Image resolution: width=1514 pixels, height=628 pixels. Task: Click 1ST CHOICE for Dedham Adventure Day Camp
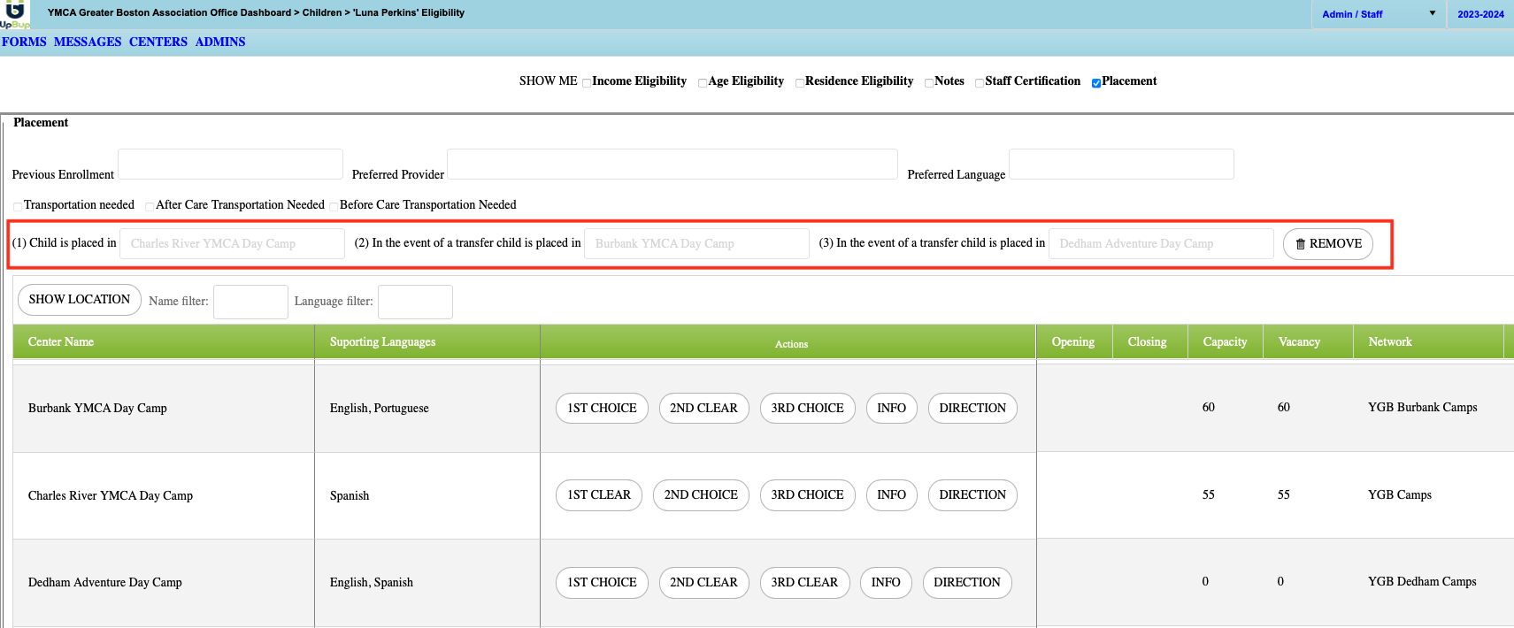602,582
